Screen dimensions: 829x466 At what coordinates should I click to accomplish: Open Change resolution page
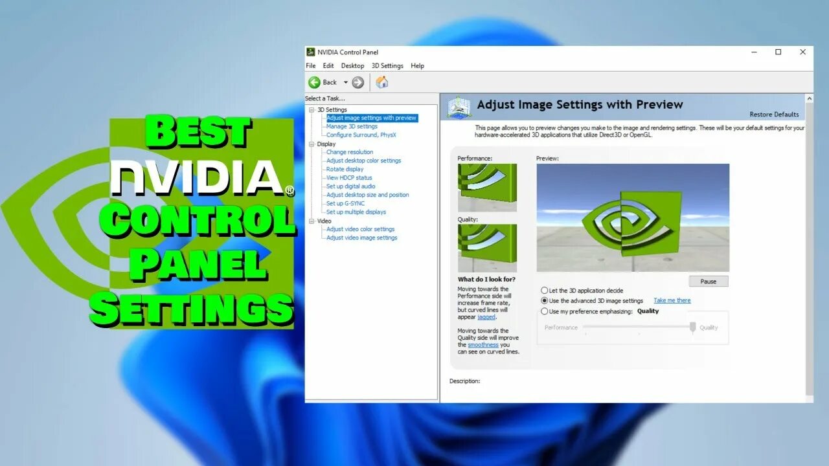tap(350, 152)
